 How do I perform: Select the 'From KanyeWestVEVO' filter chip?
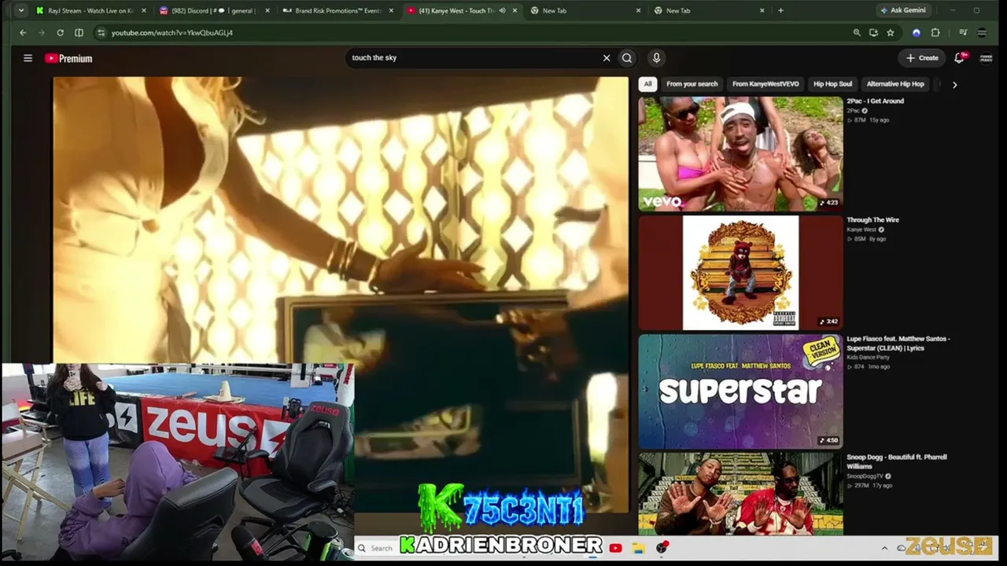(765, 84)
